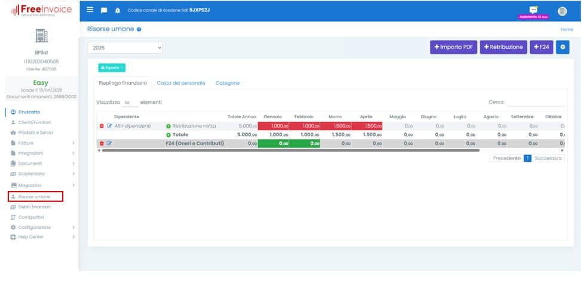This screenshot has height=283, width=582.
Task: Click the Altri dipendenti employee name
Action: point(133,126)
